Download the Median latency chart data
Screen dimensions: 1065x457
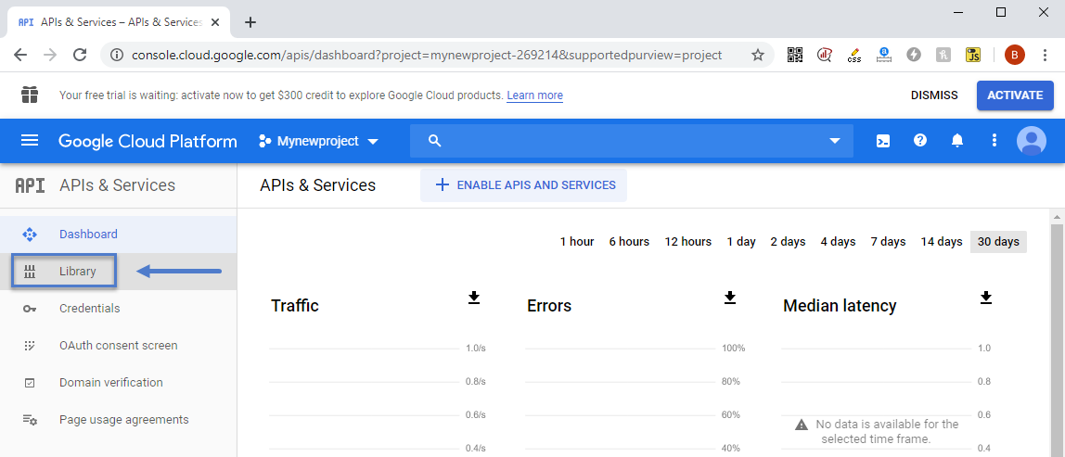[x=986, y=298]
